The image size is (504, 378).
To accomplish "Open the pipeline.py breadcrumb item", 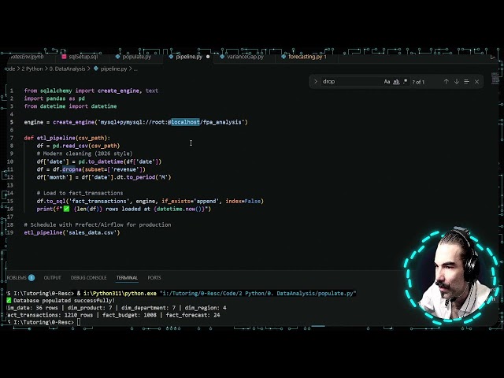I will [x=113, y=69].
